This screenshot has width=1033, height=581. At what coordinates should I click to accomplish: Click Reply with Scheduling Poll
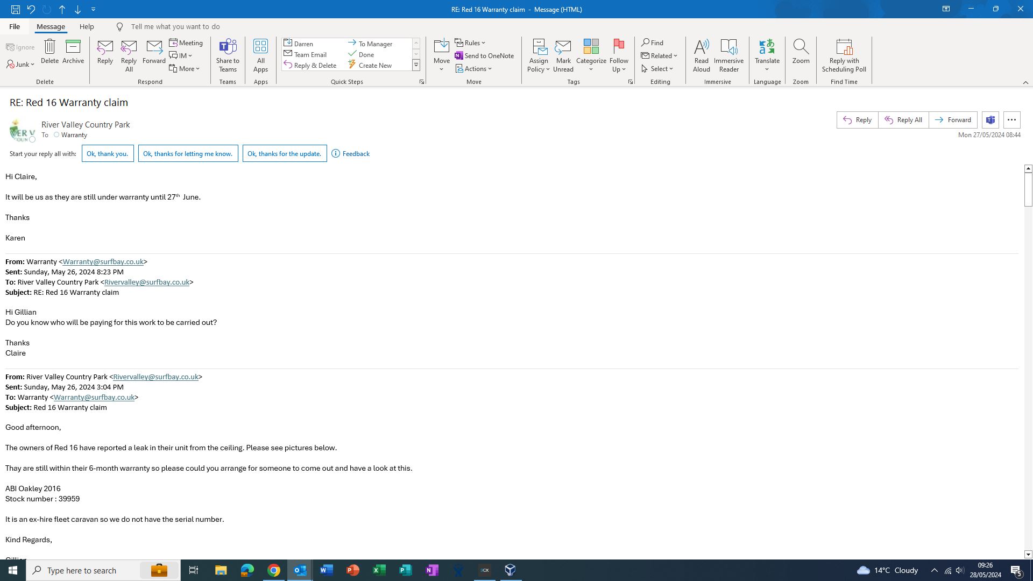click(x=844, y=55)
